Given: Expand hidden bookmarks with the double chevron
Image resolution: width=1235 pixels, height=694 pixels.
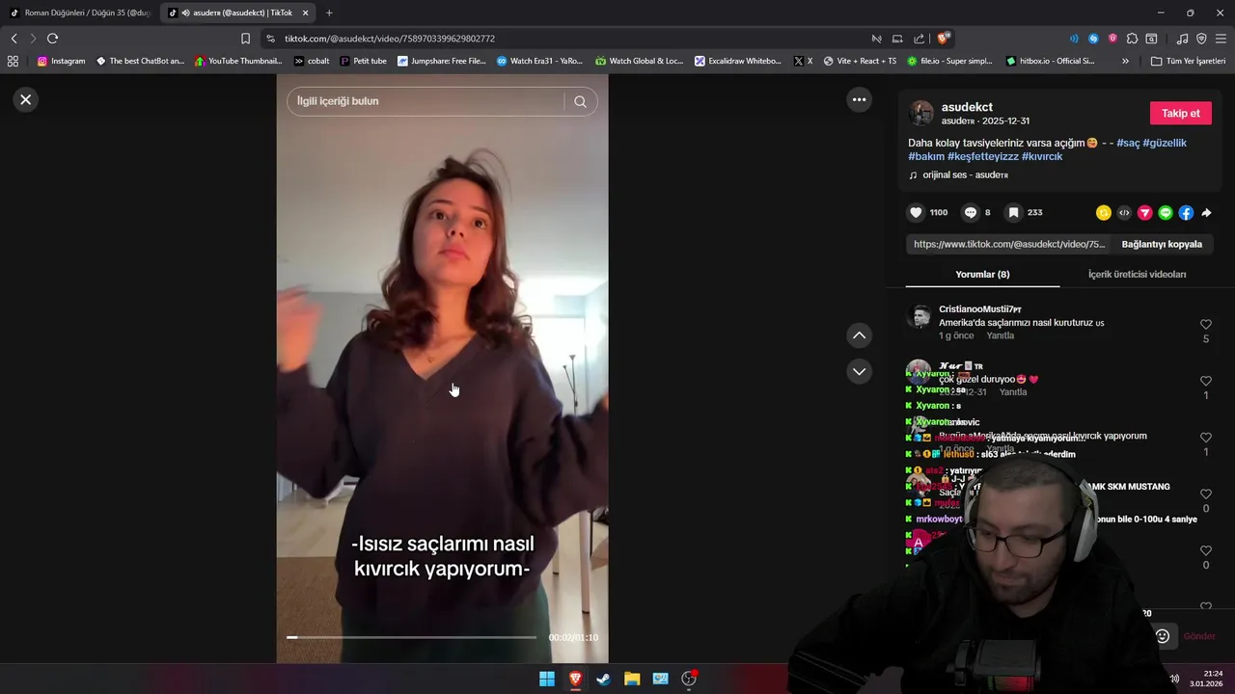Looking at the screenshot, I should coord(1125,61).
